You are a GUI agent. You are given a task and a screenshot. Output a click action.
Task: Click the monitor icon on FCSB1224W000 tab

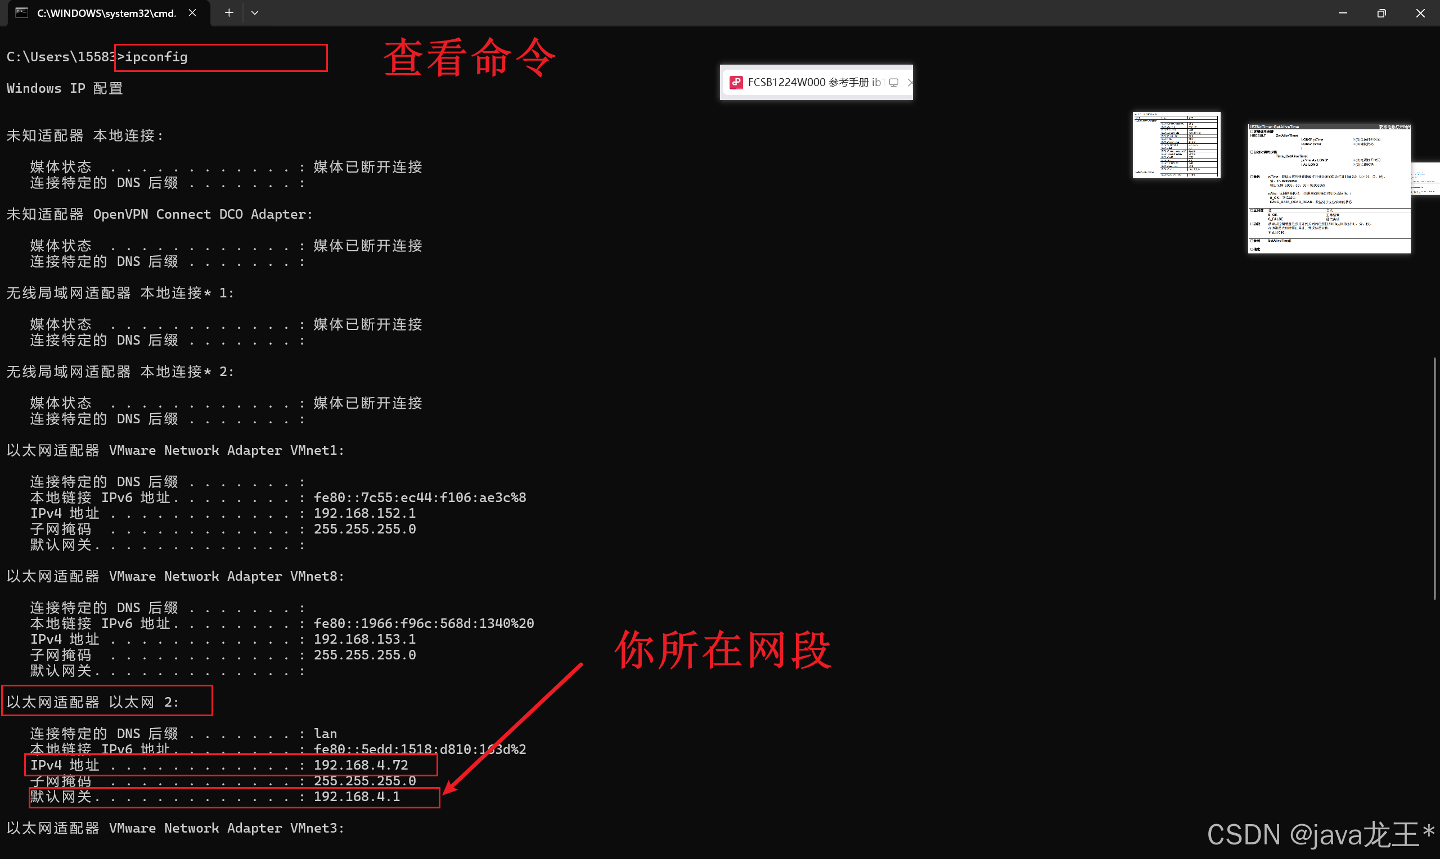(x=893, y=82)
